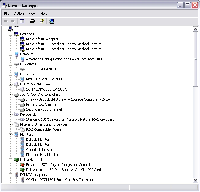Click the Generic Television icon

(x=22, y=150)
